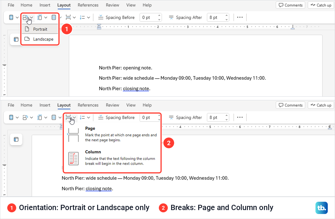Select Landscape orientation from the menu
335x219 pixels.
coord(40,39)
